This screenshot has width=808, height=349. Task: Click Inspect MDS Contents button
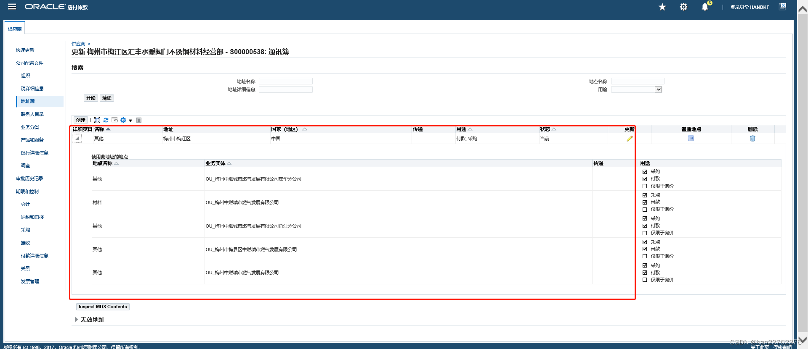[x=103, y=307]
